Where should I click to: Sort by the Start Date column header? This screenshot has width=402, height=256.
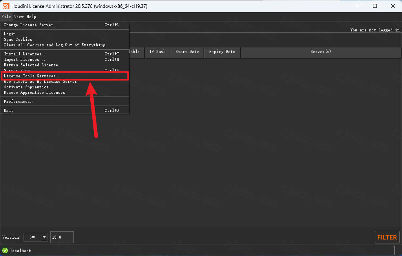187,52
